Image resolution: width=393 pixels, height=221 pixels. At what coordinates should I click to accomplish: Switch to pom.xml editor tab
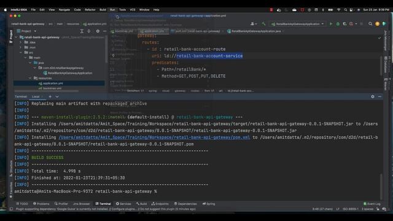(x=195, y=31)
